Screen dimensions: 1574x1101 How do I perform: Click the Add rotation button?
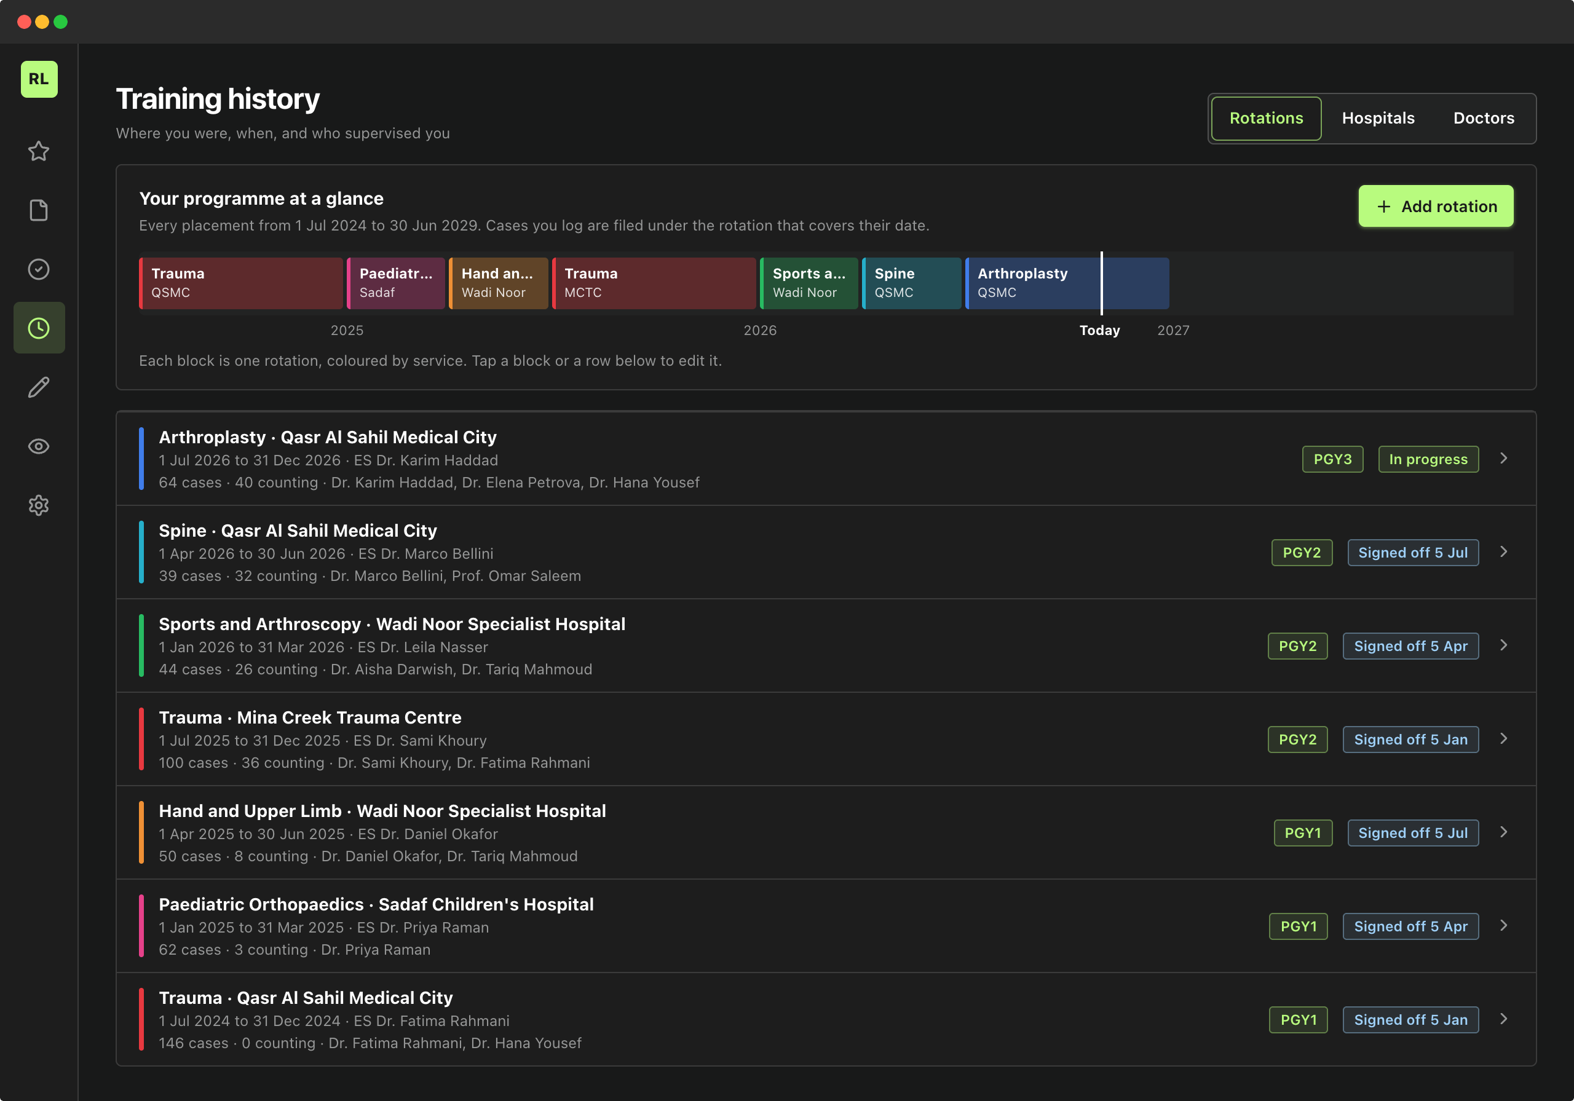tap(1436, 206)
